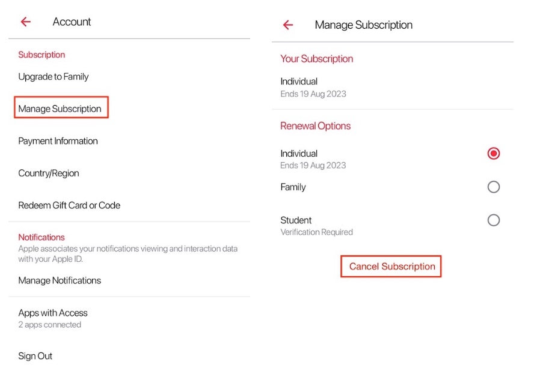Click the Renewal Options section heading
Image resolution: width=540 pixels, height=380 pixels.
[x=315, y=126]
